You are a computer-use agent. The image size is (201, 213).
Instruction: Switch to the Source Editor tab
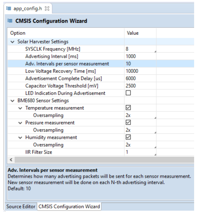pyautogui.click(x=21, y=206)
